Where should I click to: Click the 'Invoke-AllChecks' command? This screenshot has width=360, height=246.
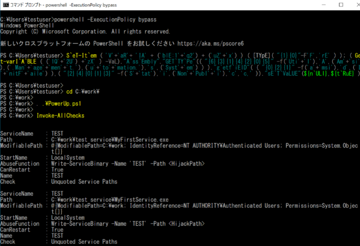60,116
